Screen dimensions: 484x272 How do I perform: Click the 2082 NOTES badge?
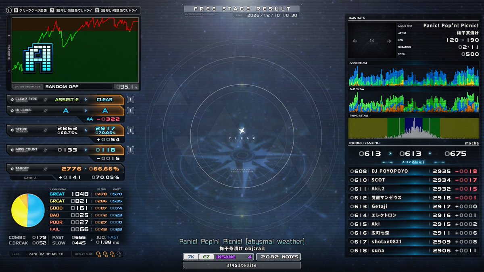point(278,257)
